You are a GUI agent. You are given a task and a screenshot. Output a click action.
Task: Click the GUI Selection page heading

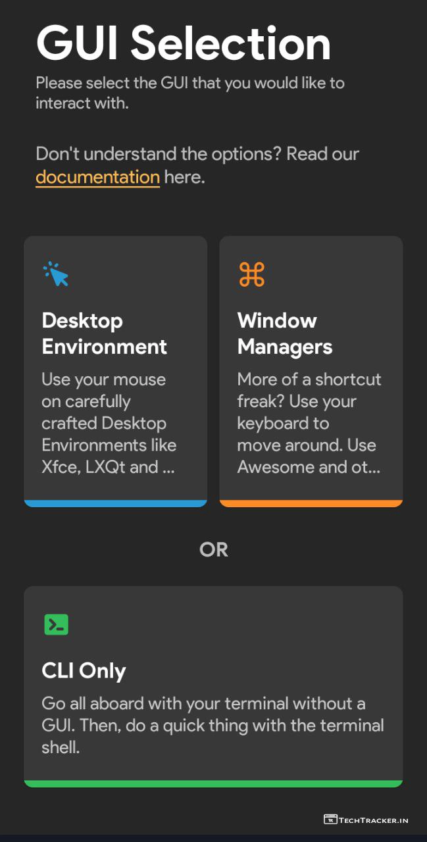[x=183, y=43]
